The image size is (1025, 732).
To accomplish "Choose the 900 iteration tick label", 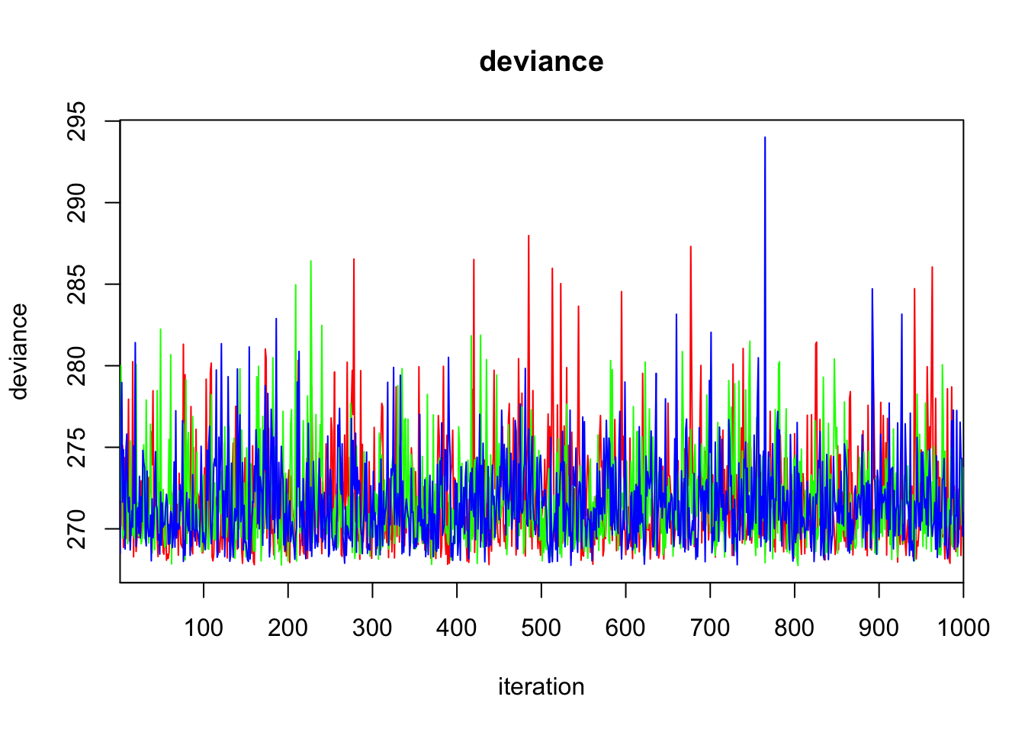I will pyautogui.click(x=879, y=628).
